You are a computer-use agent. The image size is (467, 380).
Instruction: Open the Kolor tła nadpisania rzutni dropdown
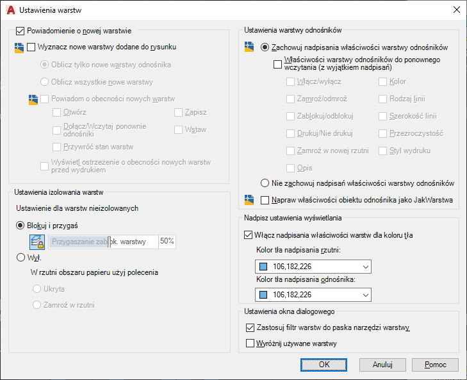pyautogui.click(x=366, y=267)
